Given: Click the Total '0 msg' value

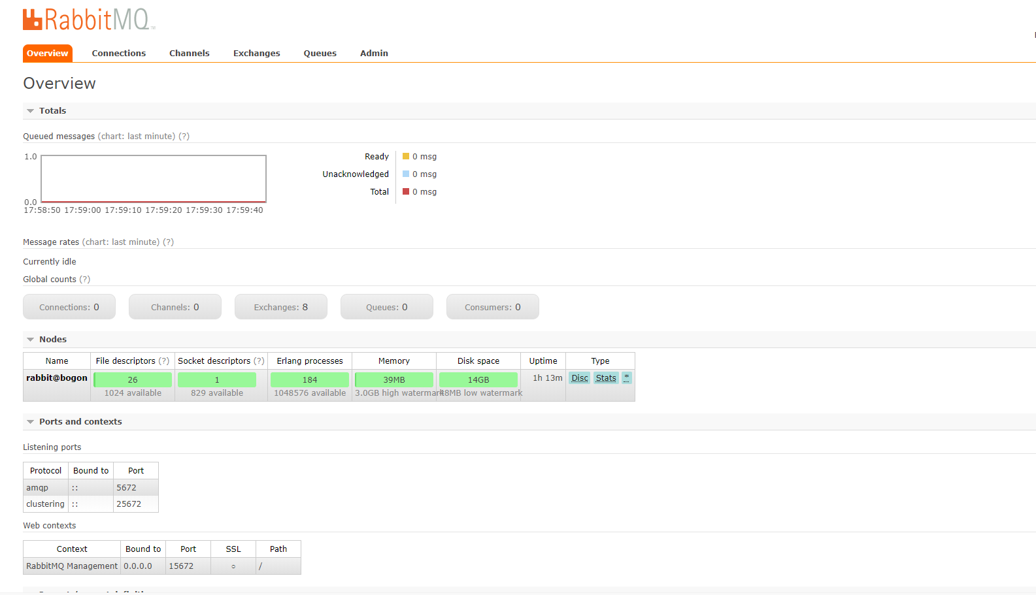Looking at the screenshot, I should point(425,192).
